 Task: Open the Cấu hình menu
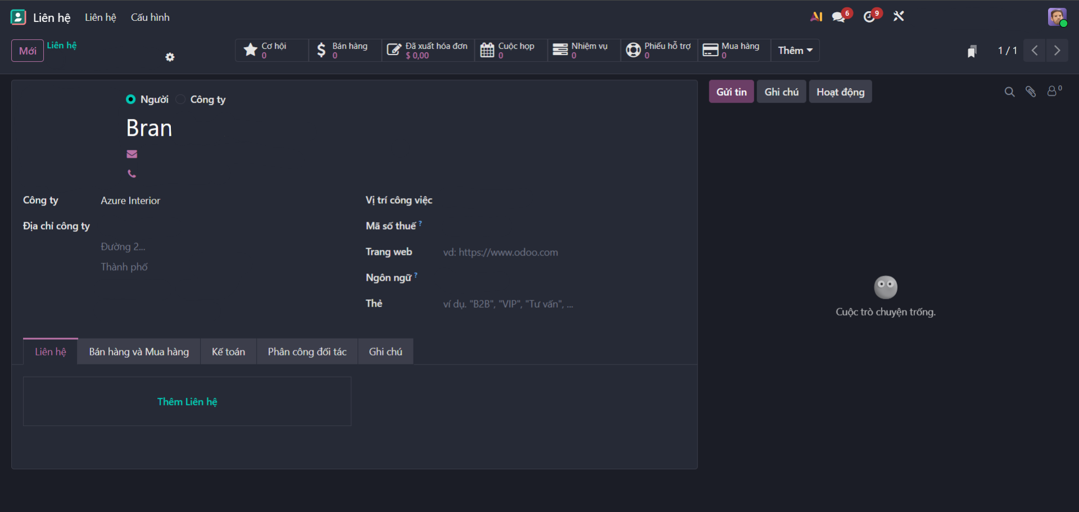[150, 17]
